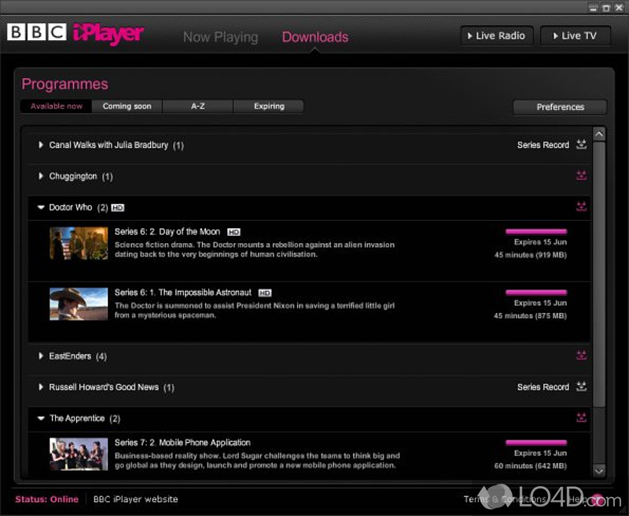Visit the BBC iPlayer website
The width and height of the screenshot is (629, 516).
point(135,499)
